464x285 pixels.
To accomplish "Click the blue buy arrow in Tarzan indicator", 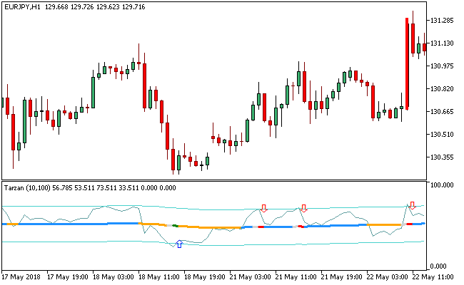I will pyautogui.click(x=179, y=244).
